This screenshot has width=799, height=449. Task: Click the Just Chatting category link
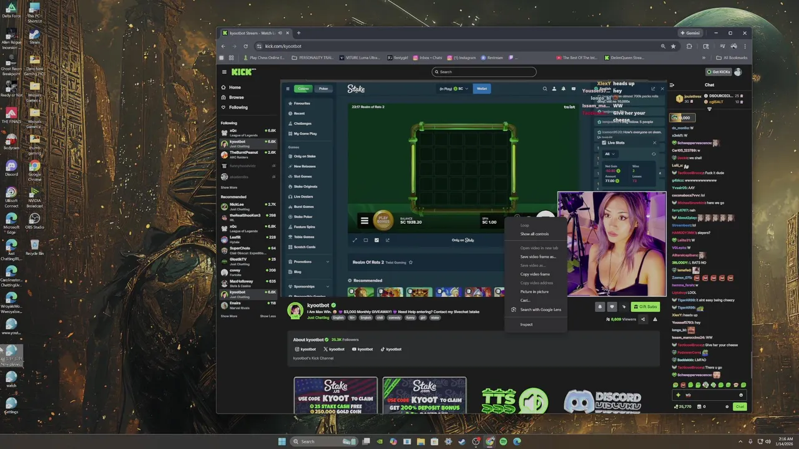point(318,317)
